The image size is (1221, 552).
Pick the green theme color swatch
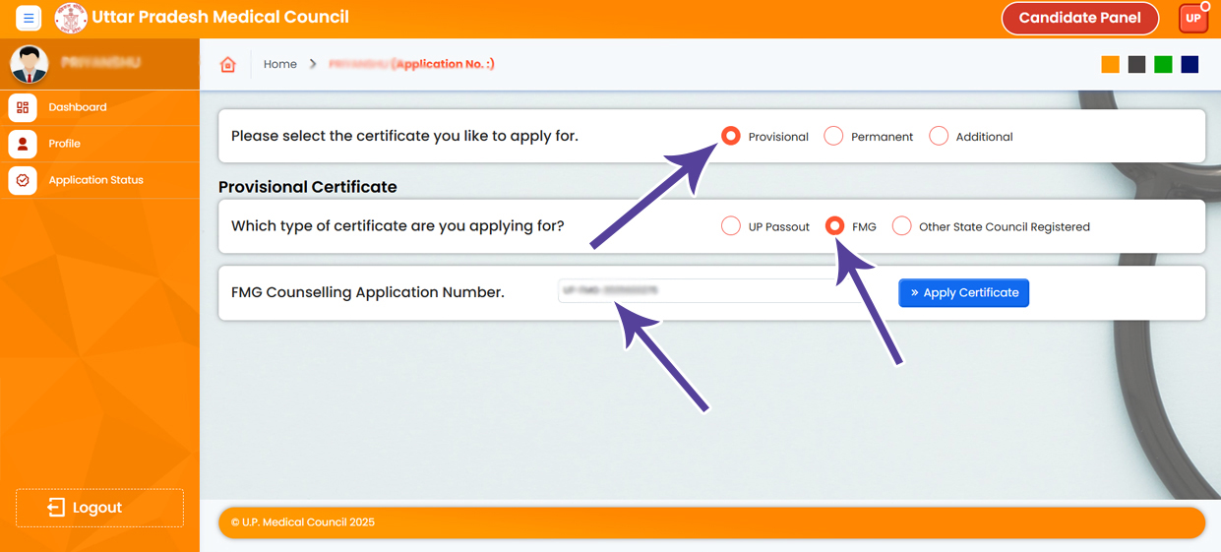tap(1163, 65)
